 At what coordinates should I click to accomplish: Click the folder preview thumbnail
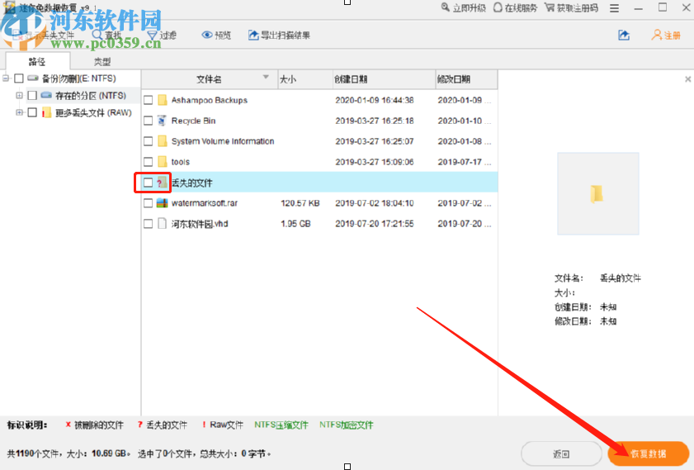tap(598, 193)
